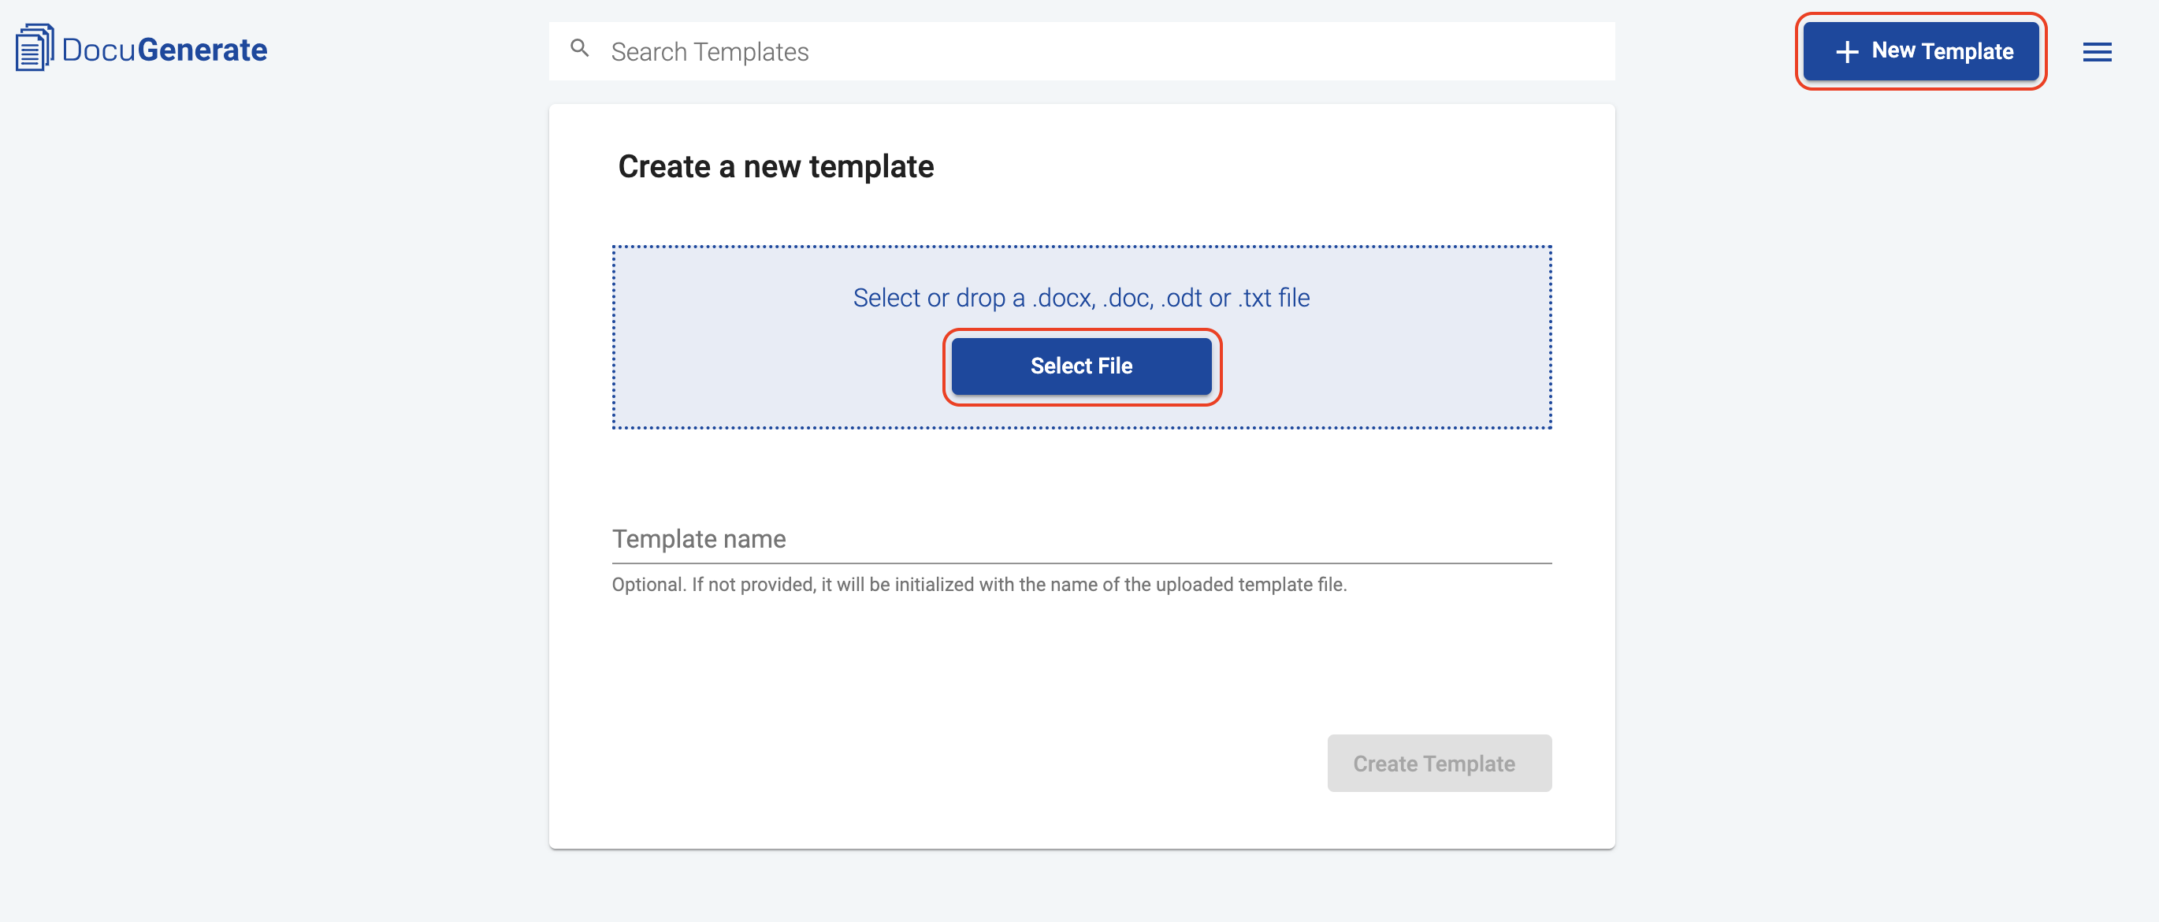This screenshot has height=922, width=2159.
Task: Click the file drop zone text
Action: point(1081,298)
